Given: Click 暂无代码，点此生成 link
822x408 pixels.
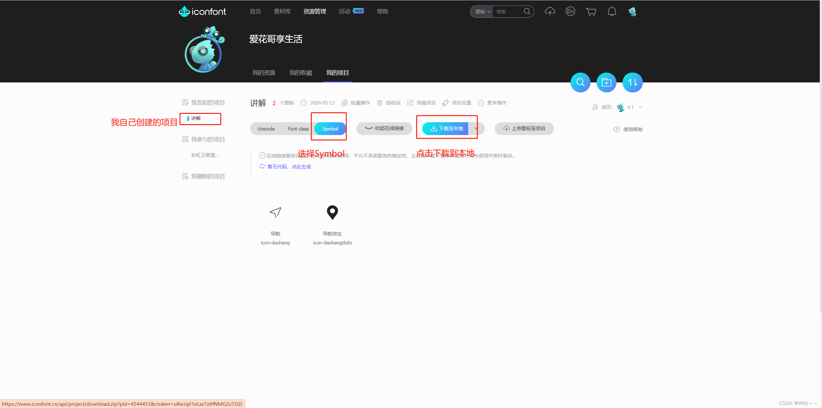Looking at the screenshot, I should 289,166.
